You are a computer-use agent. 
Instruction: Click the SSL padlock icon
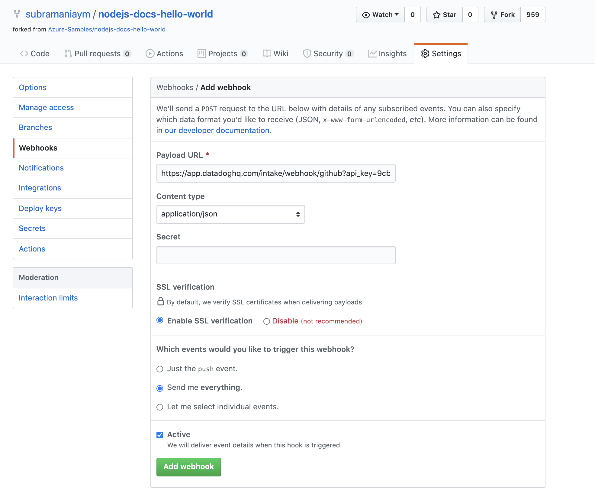pos(160,301)
